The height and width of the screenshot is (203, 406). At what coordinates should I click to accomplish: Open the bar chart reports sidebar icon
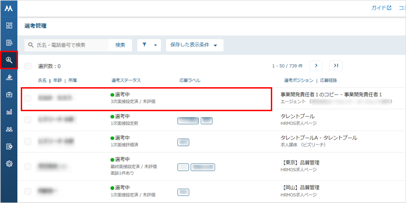click(x=9, y=112)
